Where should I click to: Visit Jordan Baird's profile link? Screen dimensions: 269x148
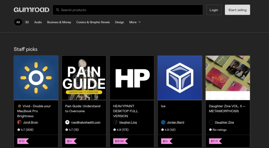tap(175, 122)
